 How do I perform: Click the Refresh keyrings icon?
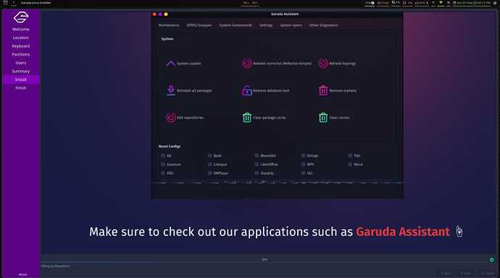pos(323,64)
